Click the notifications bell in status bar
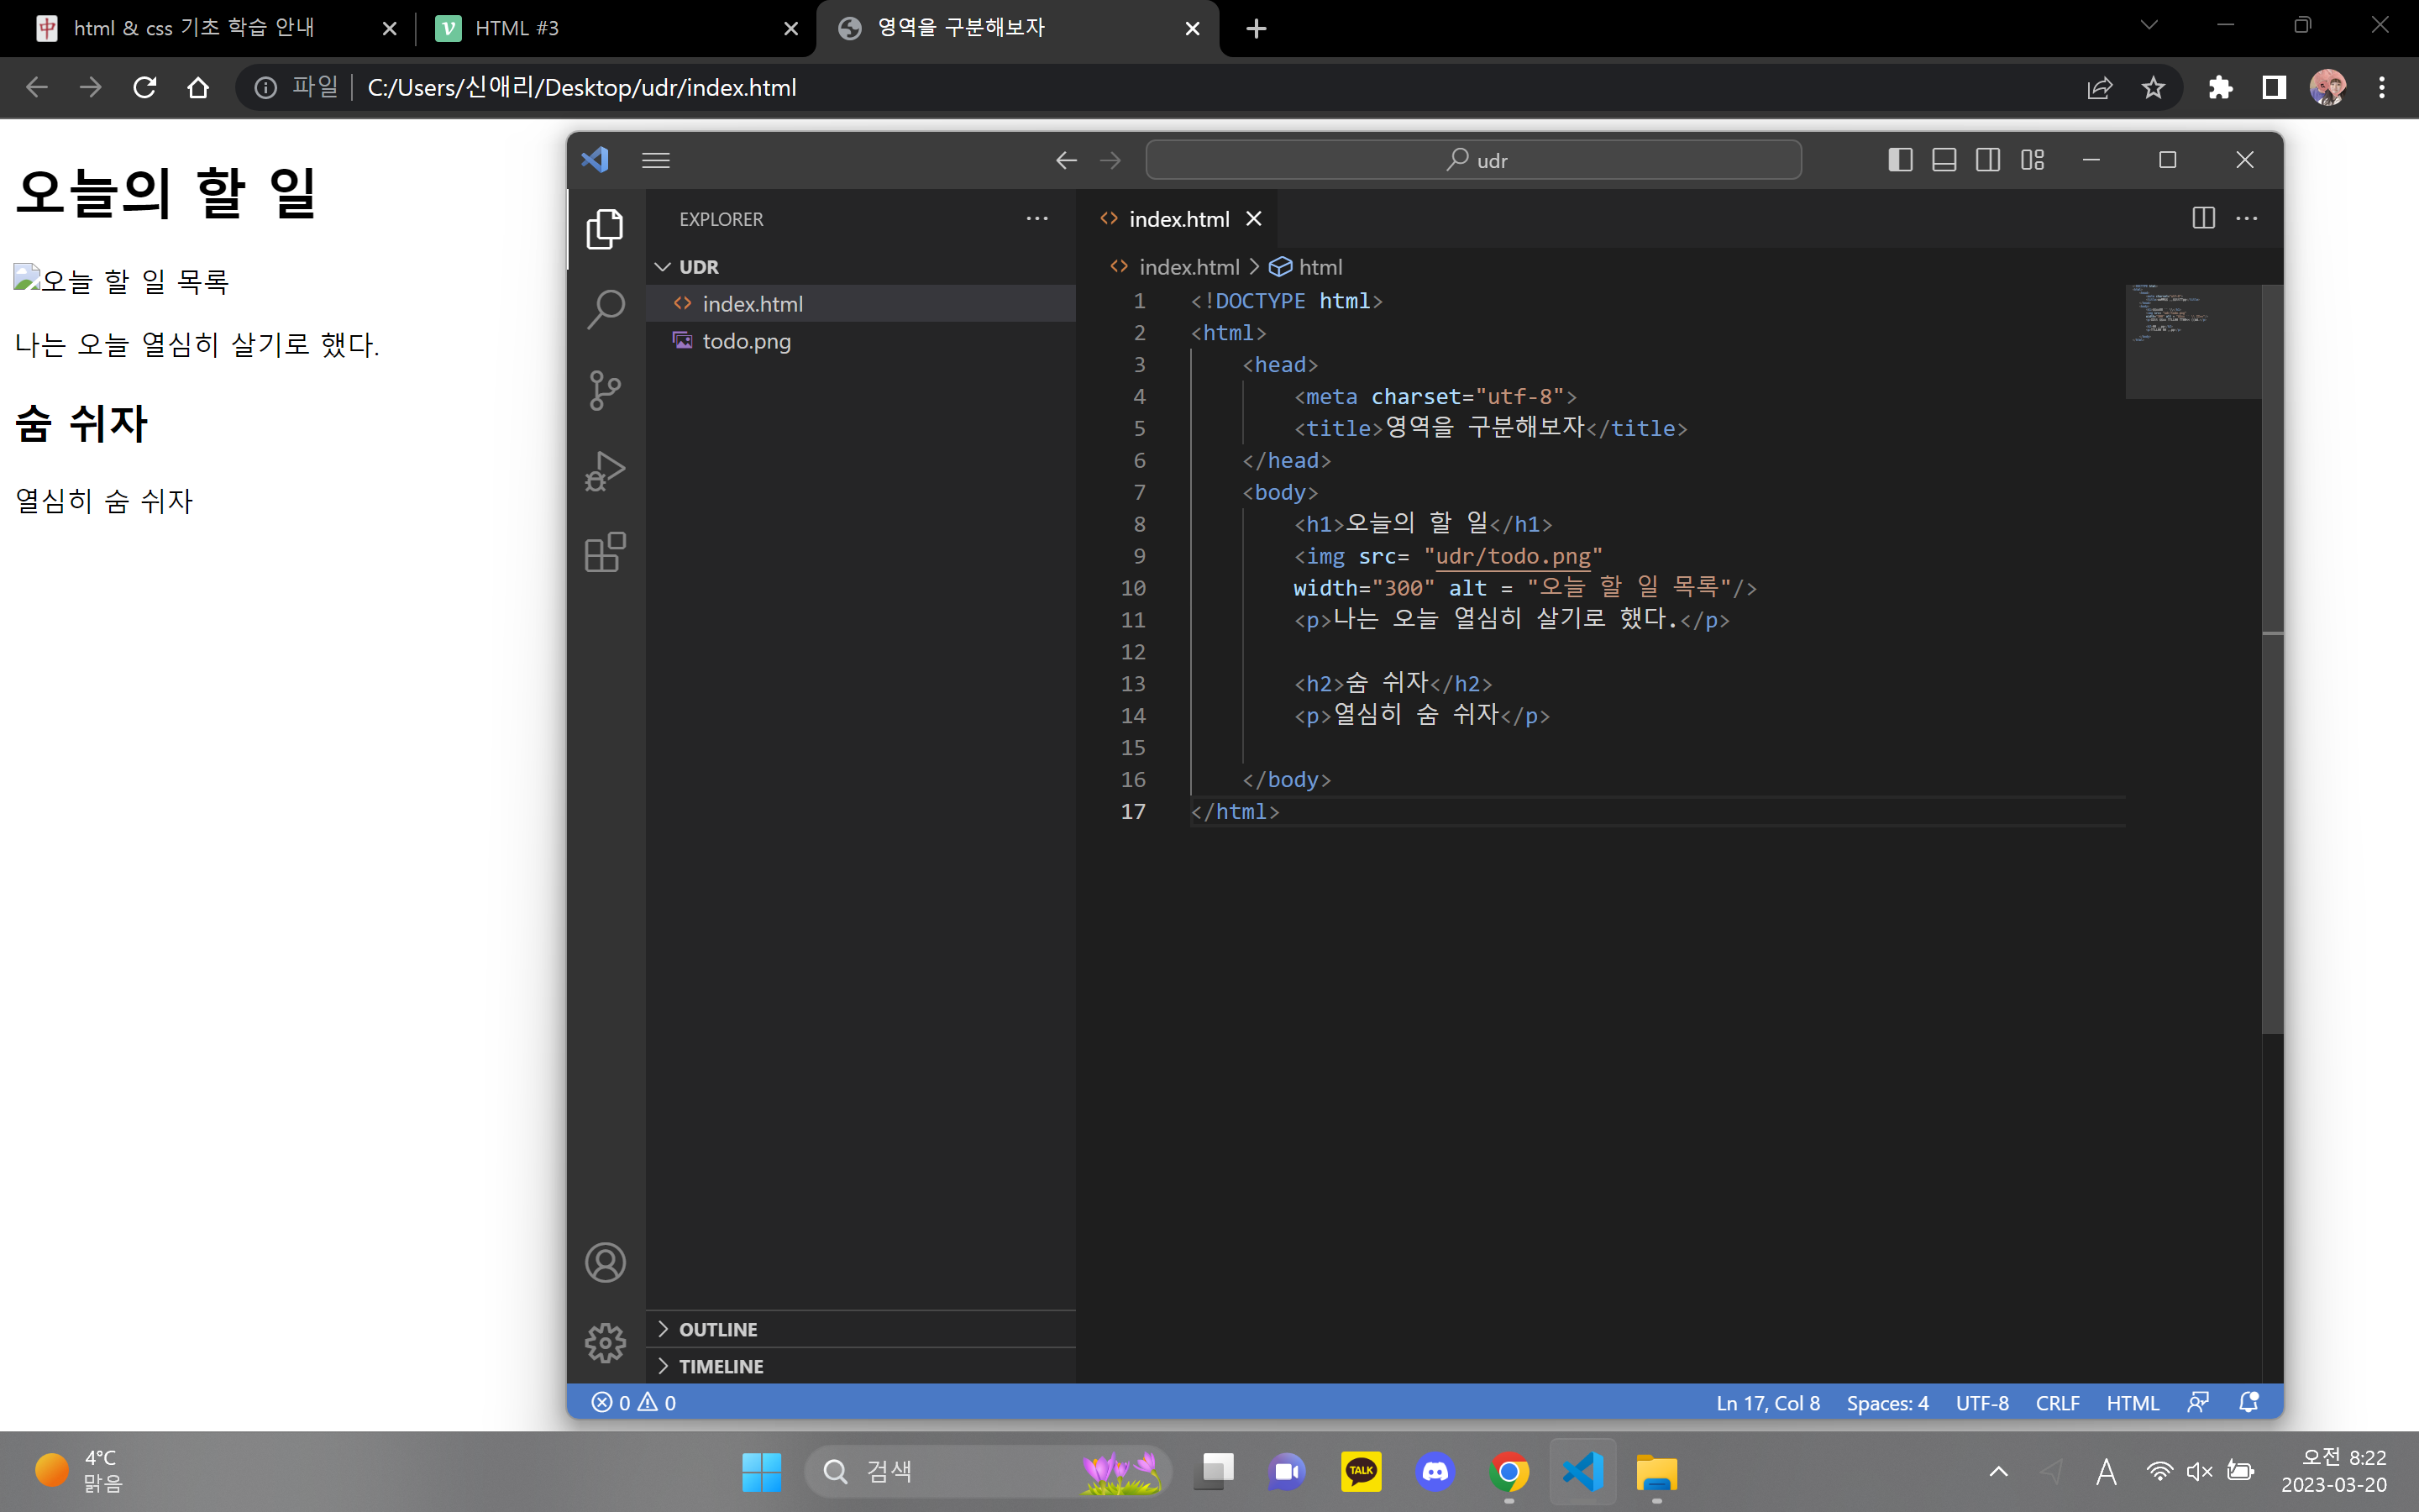2419x1512 pixels. pos(2248,1402)
